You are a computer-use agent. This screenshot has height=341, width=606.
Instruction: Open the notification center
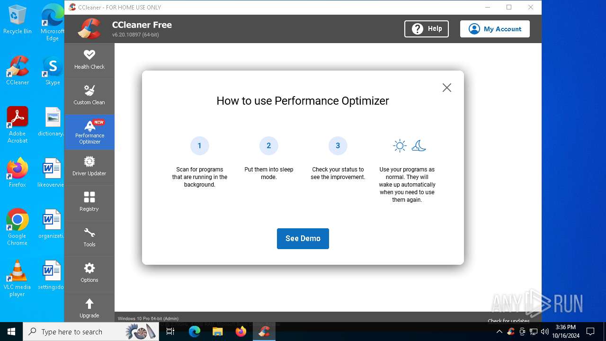[x=590, y=332]
